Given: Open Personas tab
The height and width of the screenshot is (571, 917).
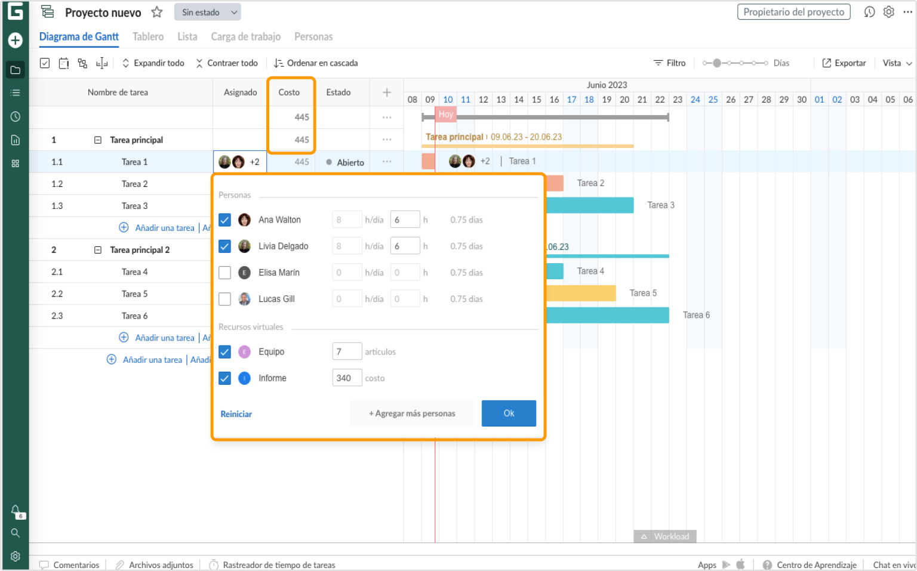Looking at the screenshot, I should 313,36.
